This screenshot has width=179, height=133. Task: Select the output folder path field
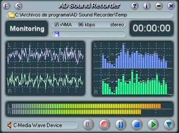(x=89, y=15)
